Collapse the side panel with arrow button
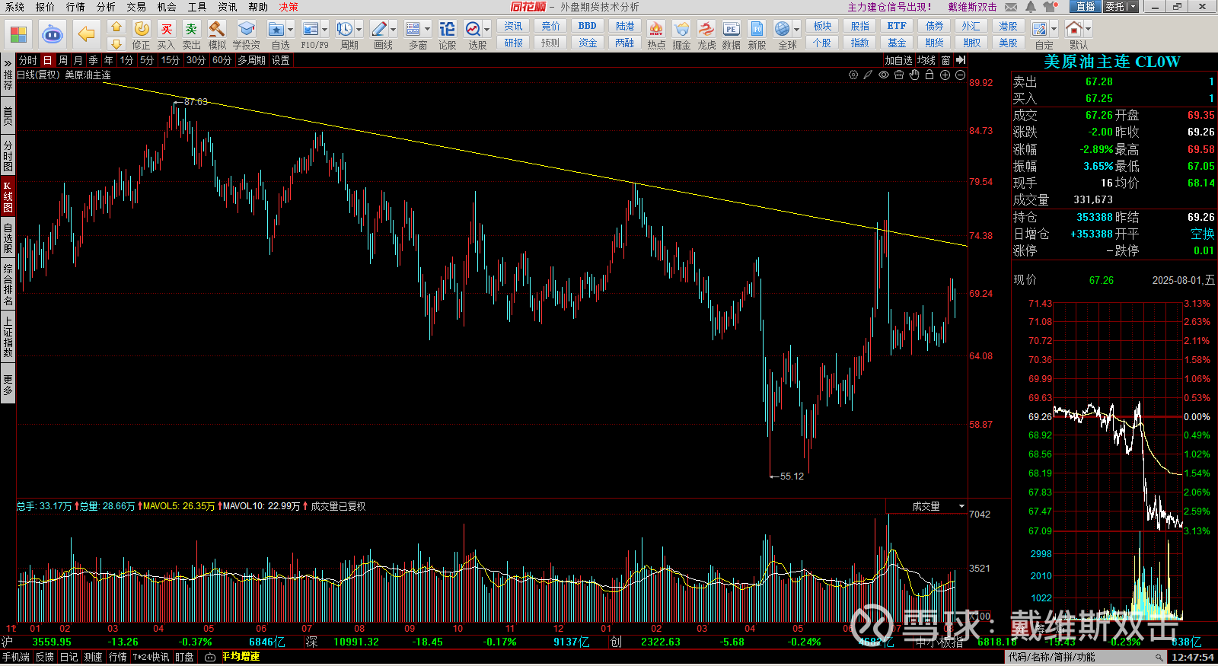 (961, 60)
